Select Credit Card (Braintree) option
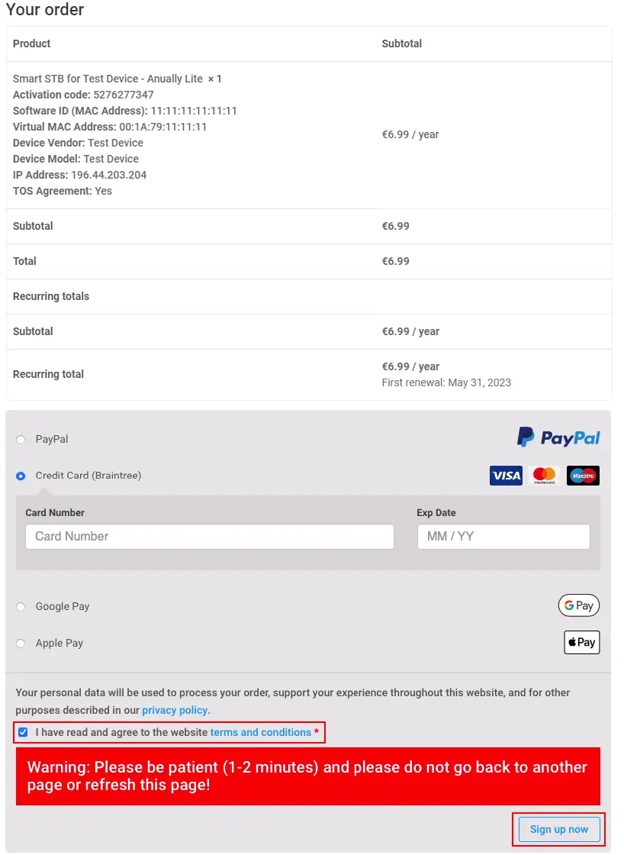Screen dimensions: 624x855 click(x=21, y=476)
